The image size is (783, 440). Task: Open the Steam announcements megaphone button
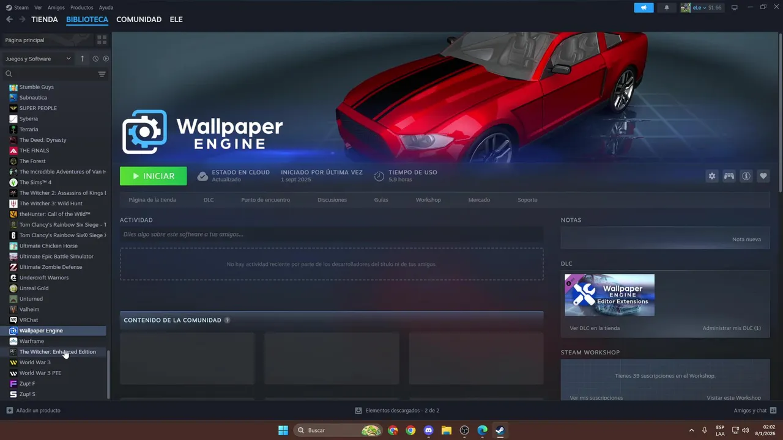[x=644, y=7]
